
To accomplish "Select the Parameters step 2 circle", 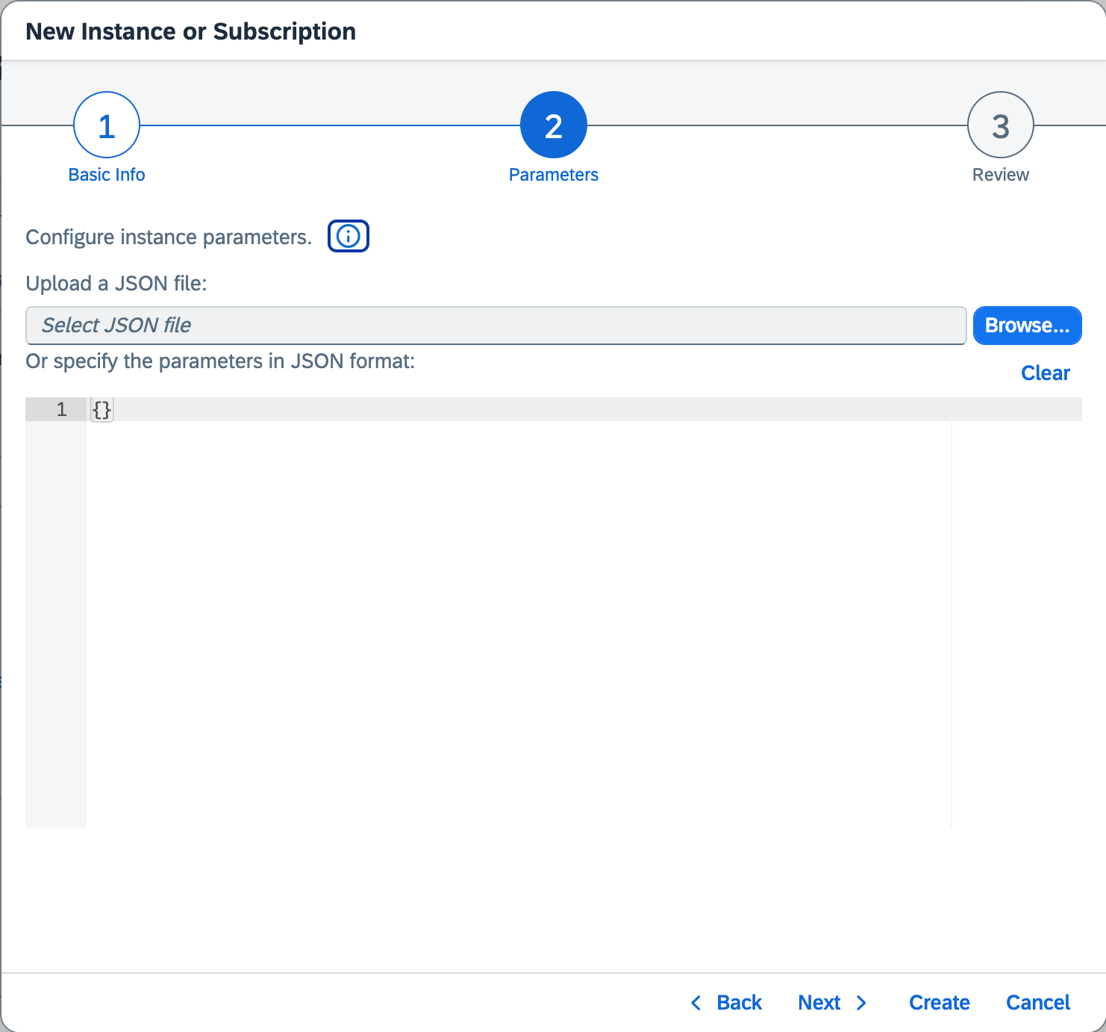I will pos(553,125).
